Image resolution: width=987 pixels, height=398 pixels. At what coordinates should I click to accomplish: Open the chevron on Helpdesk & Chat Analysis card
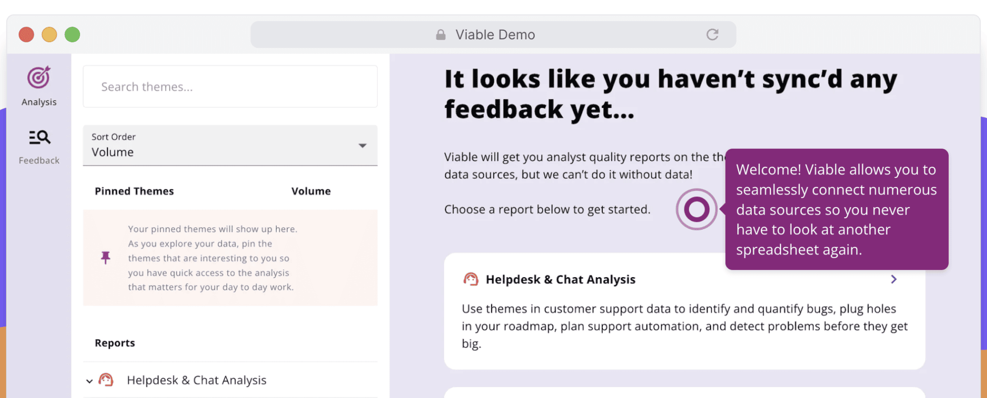pyautogui.click(x=893, y=279)
